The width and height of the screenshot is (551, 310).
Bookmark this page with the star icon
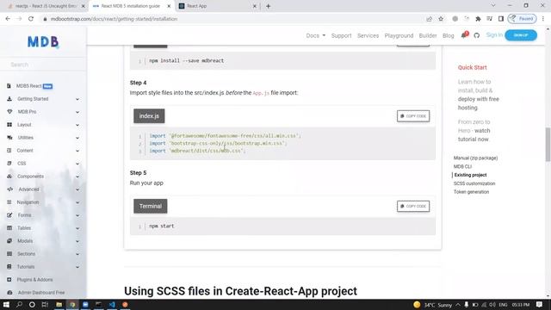coord(441,19)
